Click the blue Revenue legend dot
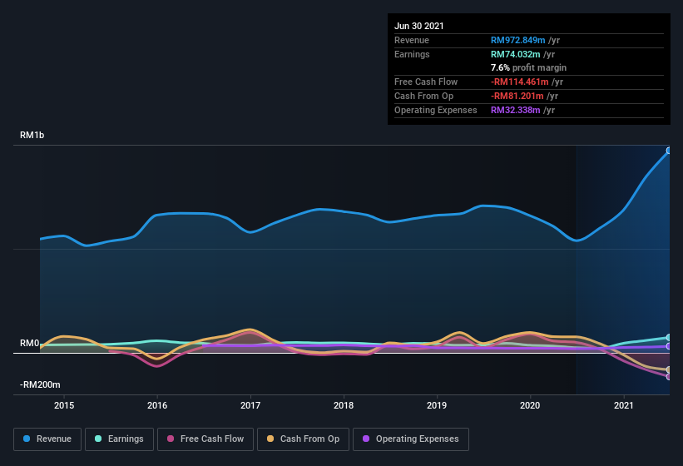This screenshot has width=683, height=466. [27, 439]
